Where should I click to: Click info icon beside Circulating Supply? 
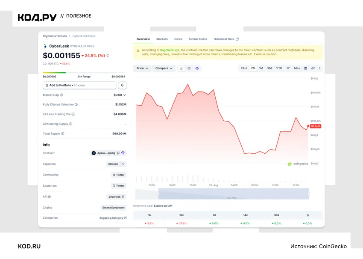pyautogui.click(x=70, y=124)
